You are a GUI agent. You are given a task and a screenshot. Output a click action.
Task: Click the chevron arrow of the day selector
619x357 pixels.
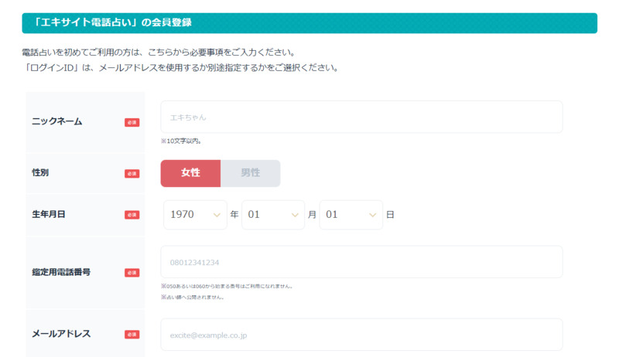[372, 215]
